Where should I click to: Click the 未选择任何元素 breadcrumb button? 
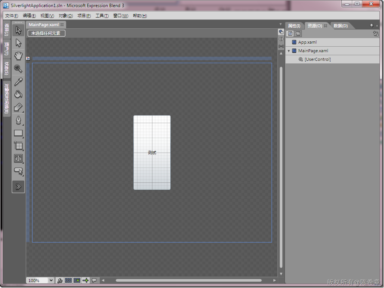pos(47,33)
